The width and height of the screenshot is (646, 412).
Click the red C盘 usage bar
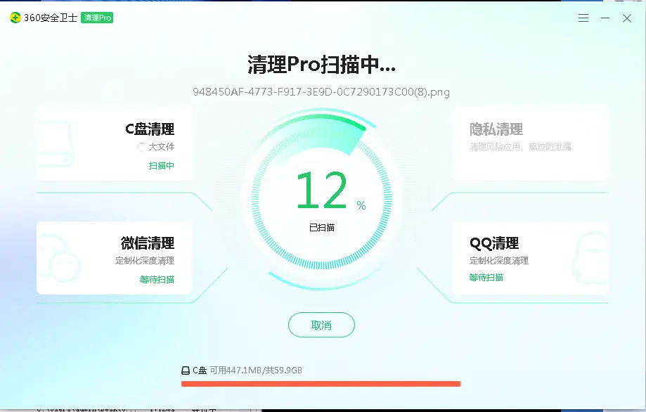pyautogui.click(x=321, y=384)
